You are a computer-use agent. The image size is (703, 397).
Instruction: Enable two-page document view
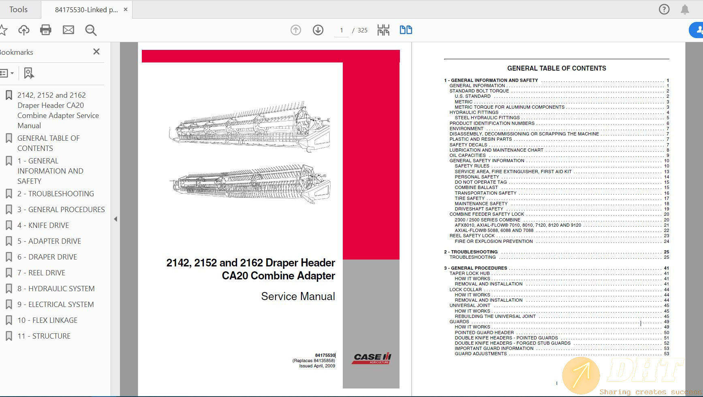click(406, 30)
